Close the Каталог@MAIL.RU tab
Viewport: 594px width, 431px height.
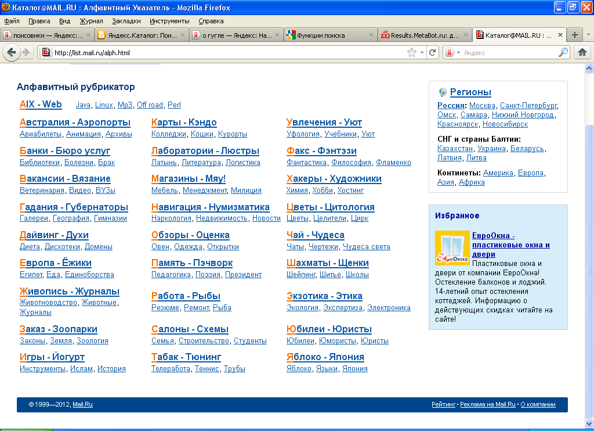[560, 35]
